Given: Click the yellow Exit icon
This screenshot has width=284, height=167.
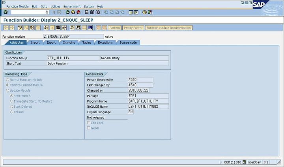Looking at the screenshot, I should coord(73,12).
